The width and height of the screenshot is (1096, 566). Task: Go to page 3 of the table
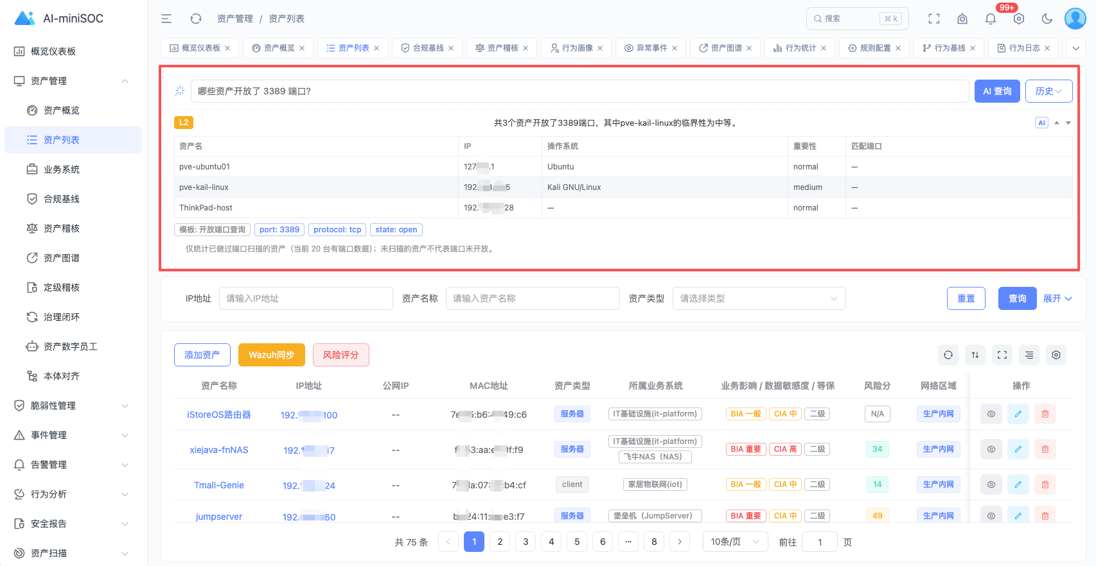click(x=526, y=542)
